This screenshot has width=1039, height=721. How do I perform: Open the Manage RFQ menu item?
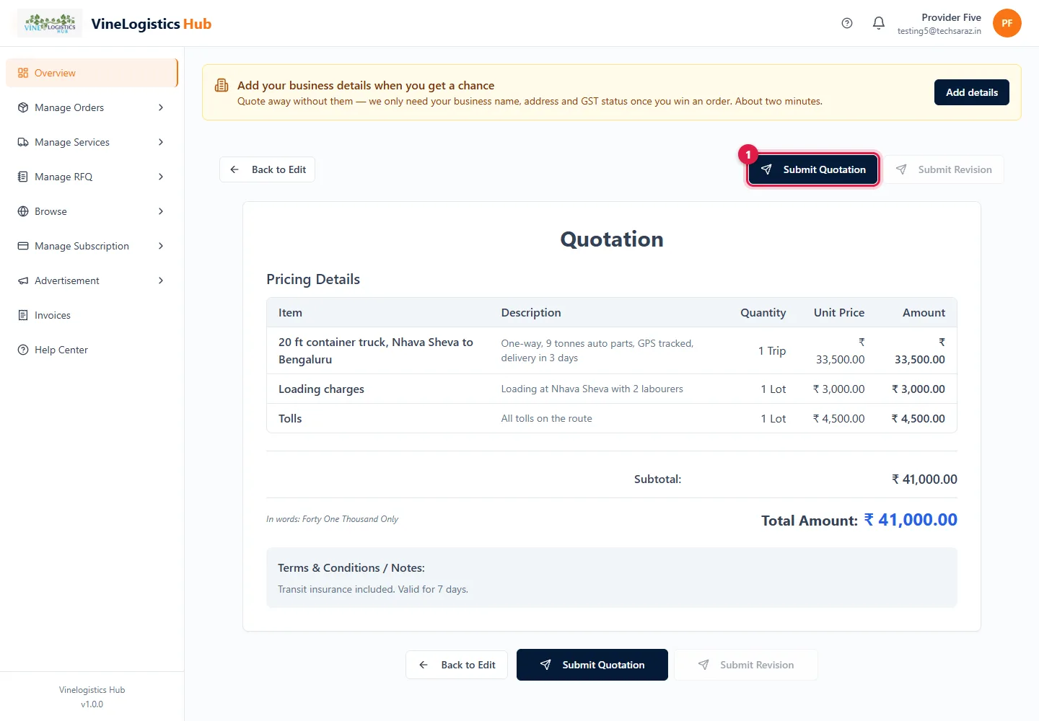click(92, 177)
